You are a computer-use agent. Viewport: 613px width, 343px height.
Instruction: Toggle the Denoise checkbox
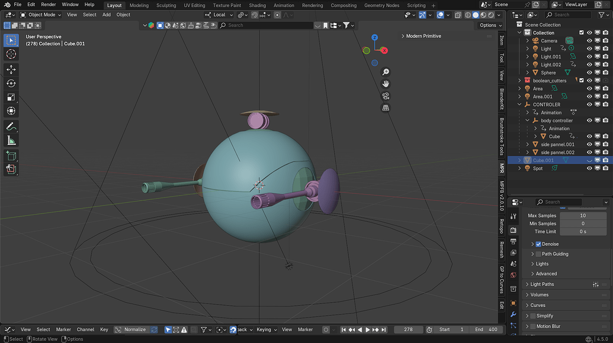coord(538,244)
